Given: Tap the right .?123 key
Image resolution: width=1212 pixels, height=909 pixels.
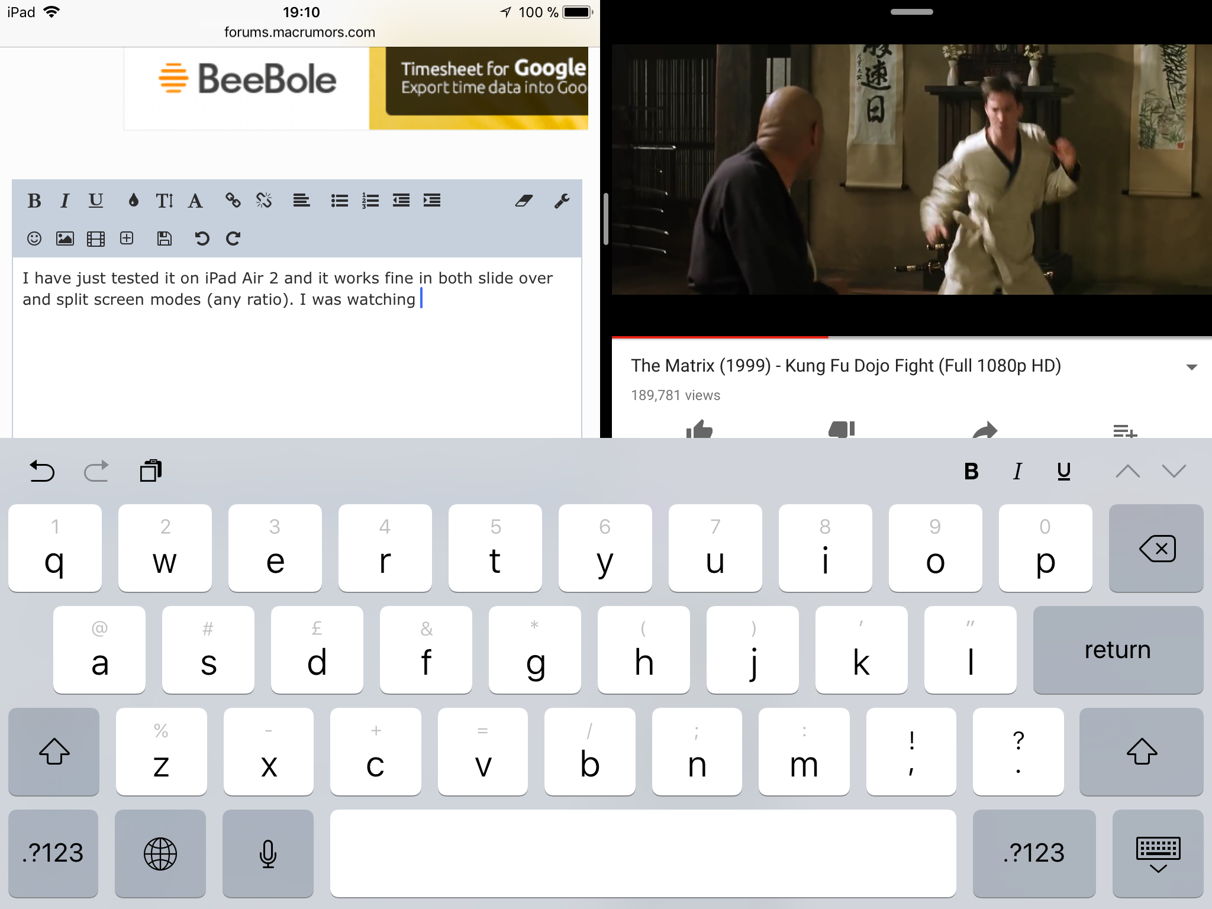Looking at the screenshot, I should tap(1034, 853).
